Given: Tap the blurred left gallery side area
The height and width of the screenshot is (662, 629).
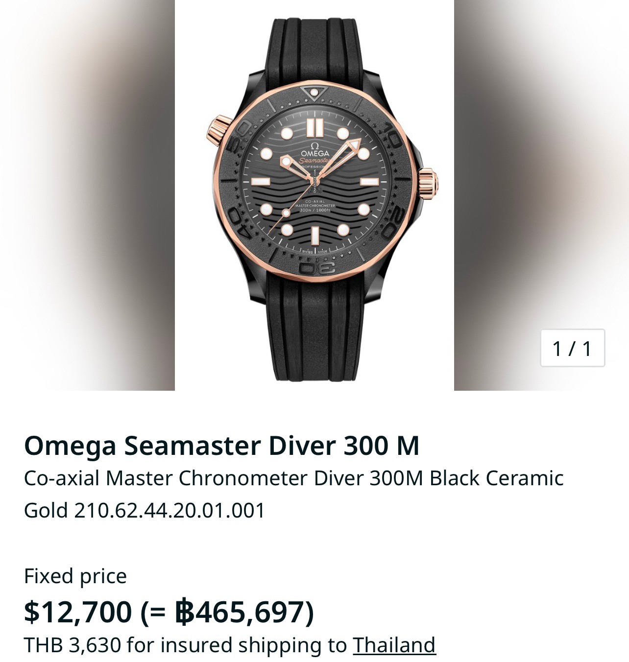Looking at the screenshot, I should click(x=87, y=195).
